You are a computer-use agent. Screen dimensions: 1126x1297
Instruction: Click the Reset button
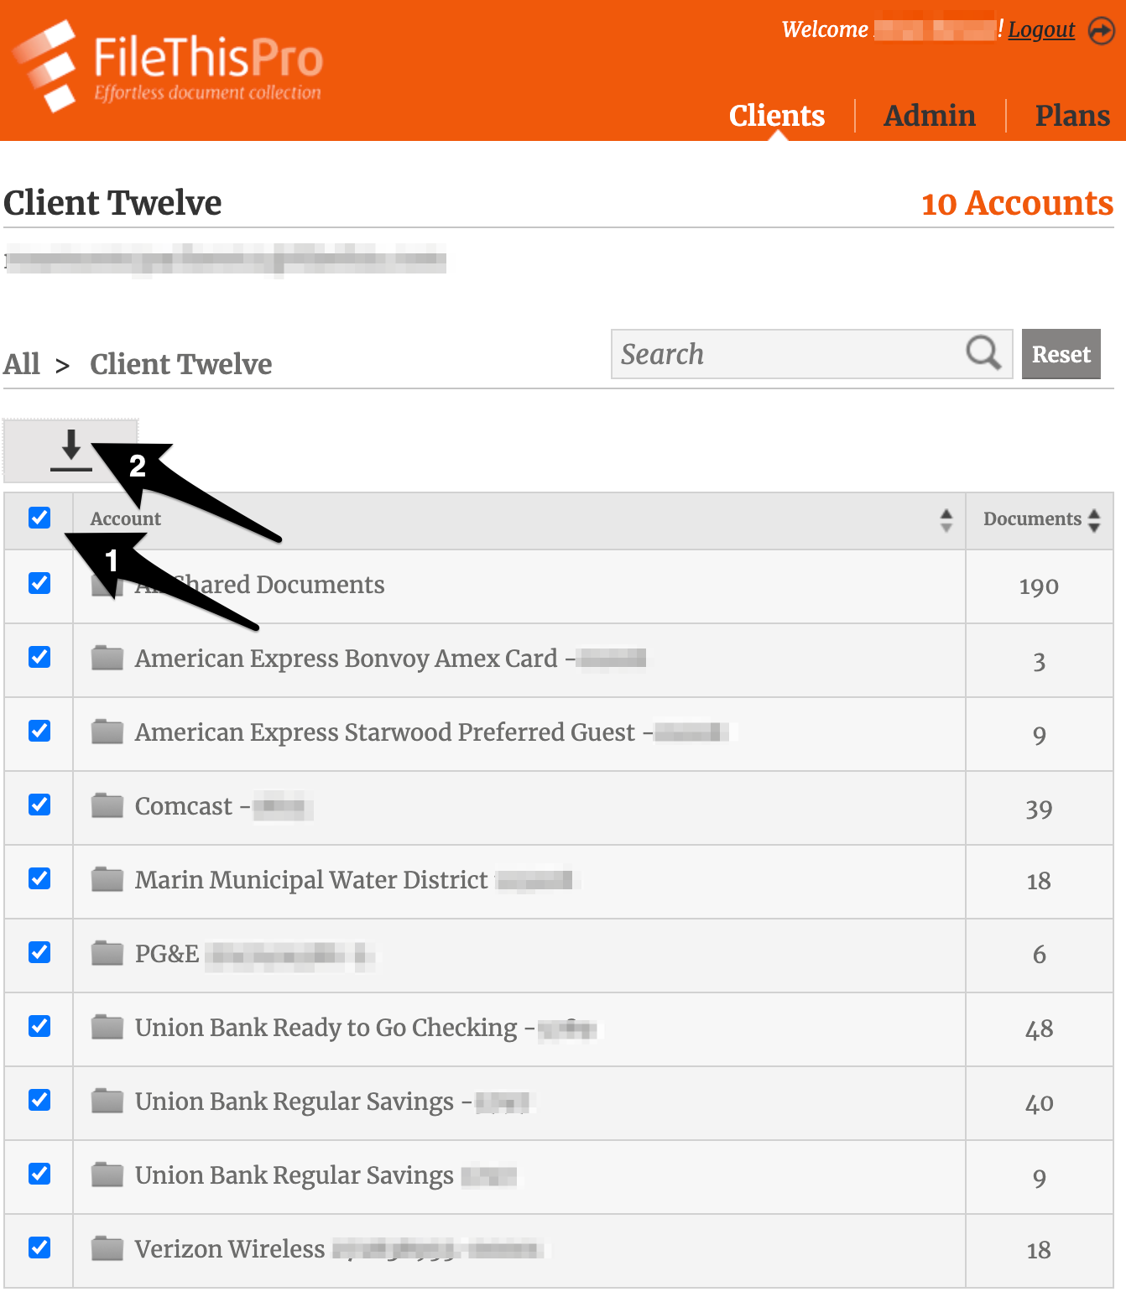(x=1061, y=354)
